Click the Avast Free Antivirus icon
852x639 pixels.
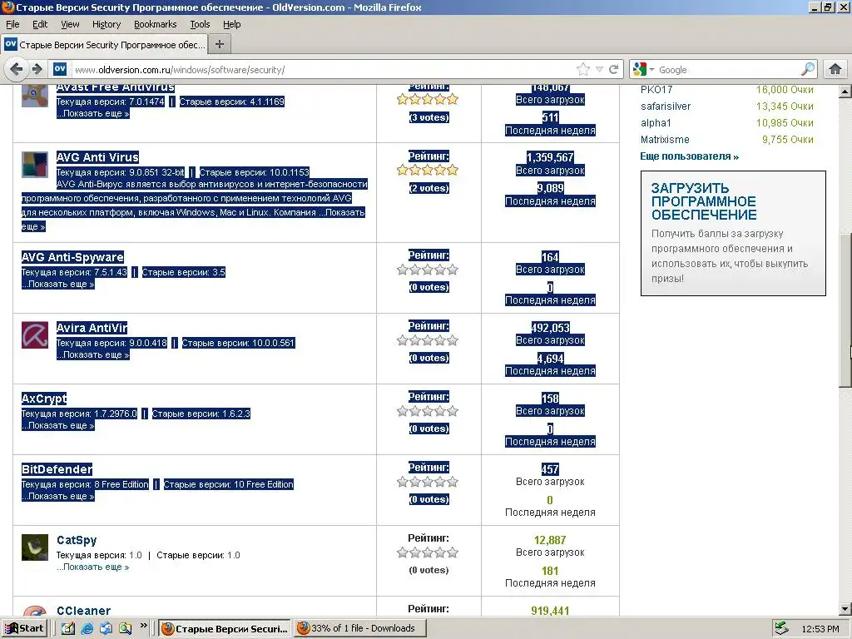35,96
